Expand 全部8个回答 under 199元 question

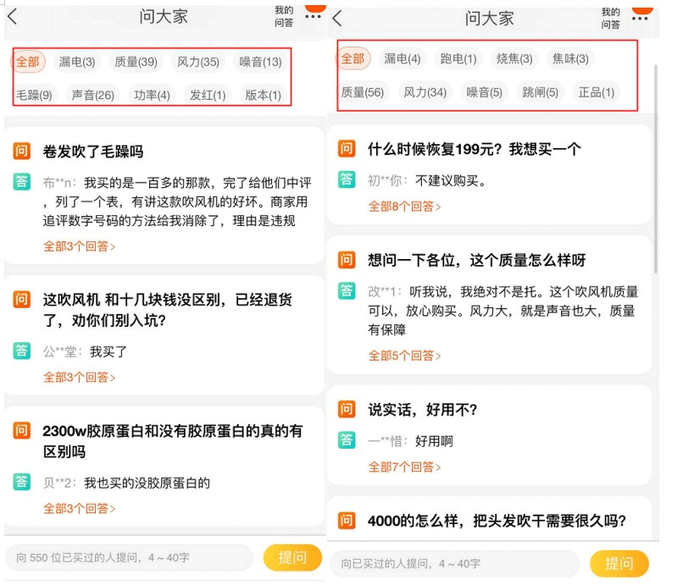click(x=404, y=206)
